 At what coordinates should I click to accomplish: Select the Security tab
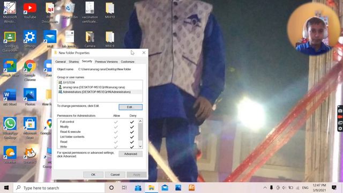87,61
